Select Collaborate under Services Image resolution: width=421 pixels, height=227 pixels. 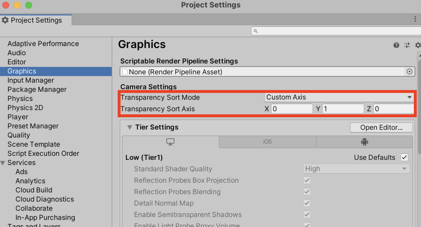pos(34,208)
